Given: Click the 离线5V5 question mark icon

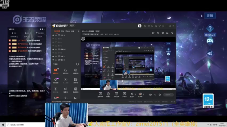Looking at the screenshot, I should tap(210, 29).
